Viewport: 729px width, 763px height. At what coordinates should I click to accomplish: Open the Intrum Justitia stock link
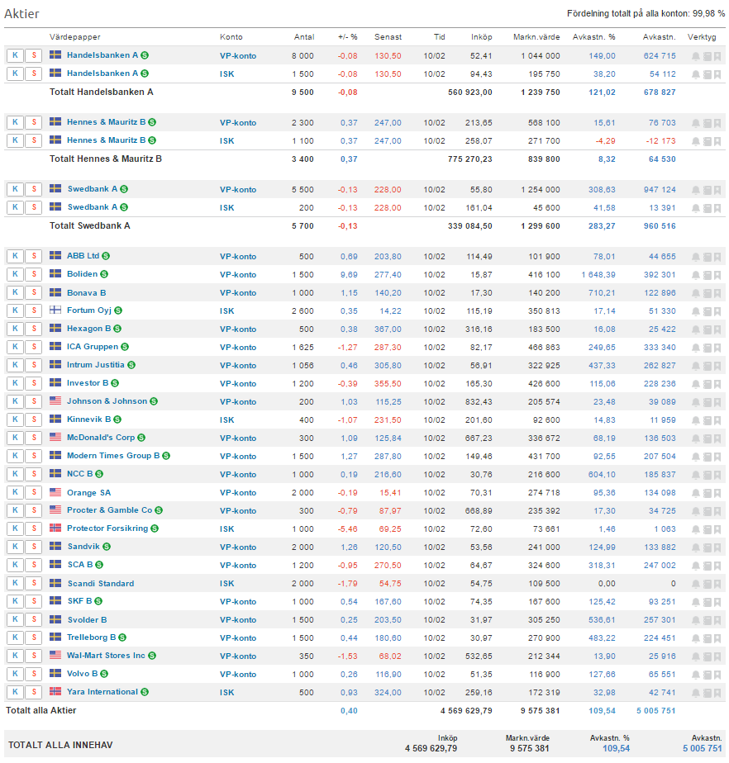pyautogui.click(x=95, y=365)
